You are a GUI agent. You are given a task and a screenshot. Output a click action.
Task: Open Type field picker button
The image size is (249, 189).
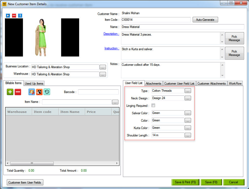(x=188, y=91)
